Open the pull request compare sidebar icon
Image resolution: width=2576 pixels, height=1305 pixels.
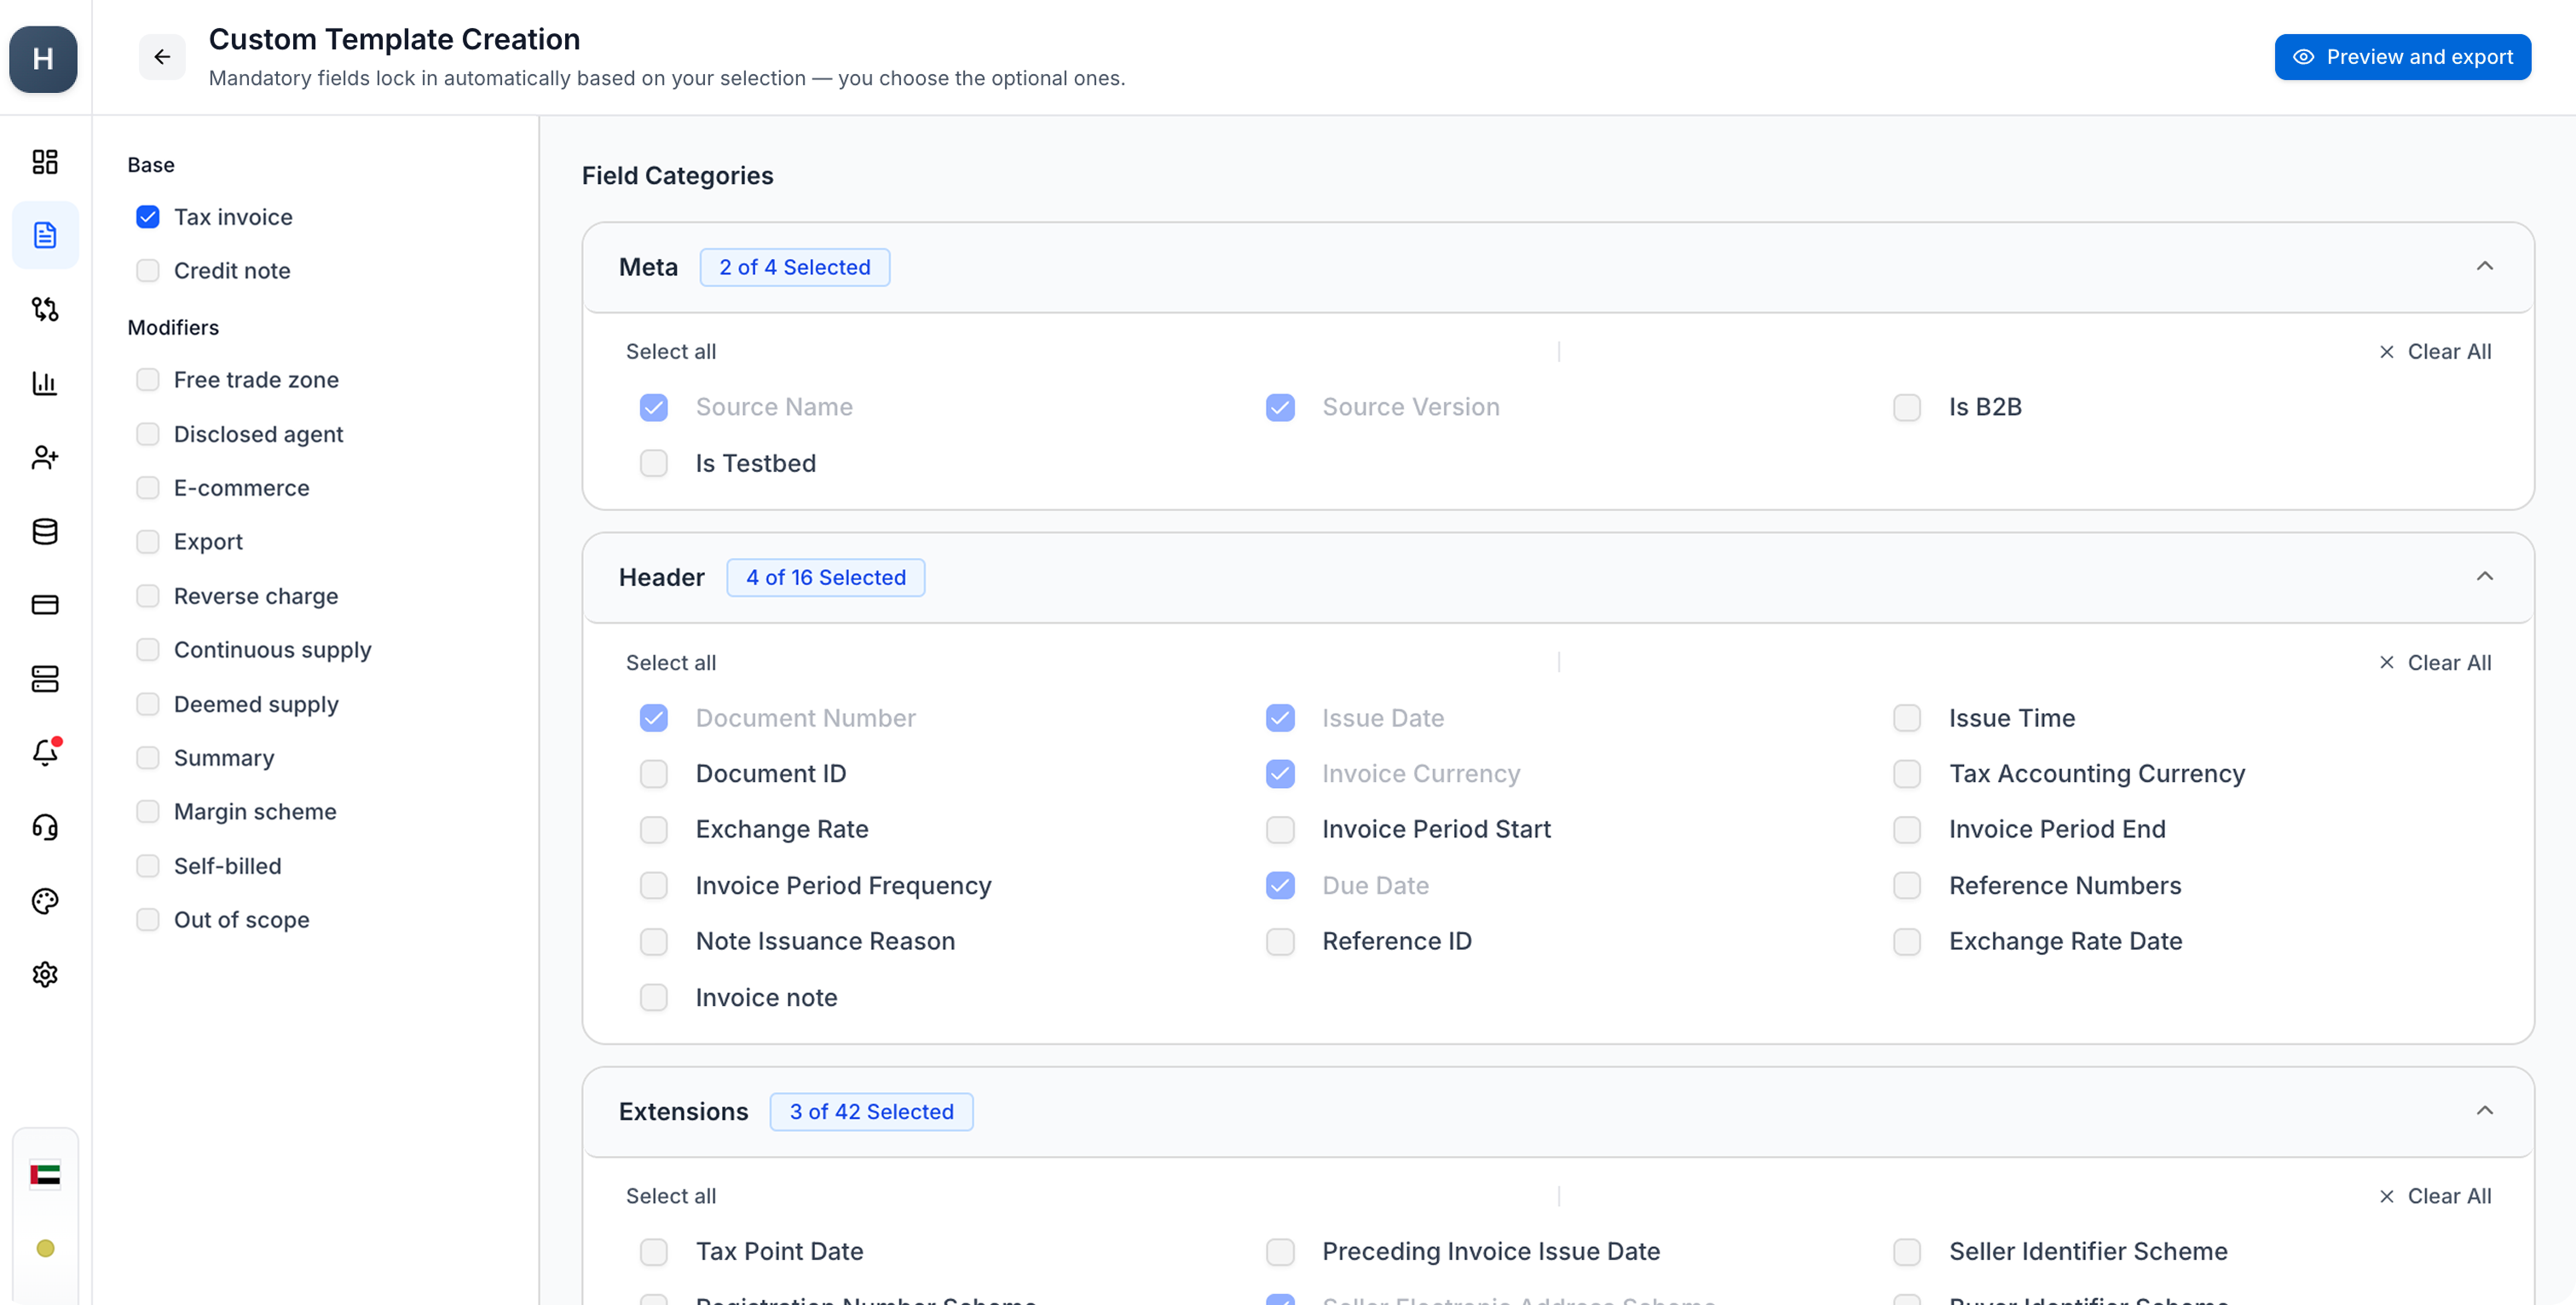45,308
